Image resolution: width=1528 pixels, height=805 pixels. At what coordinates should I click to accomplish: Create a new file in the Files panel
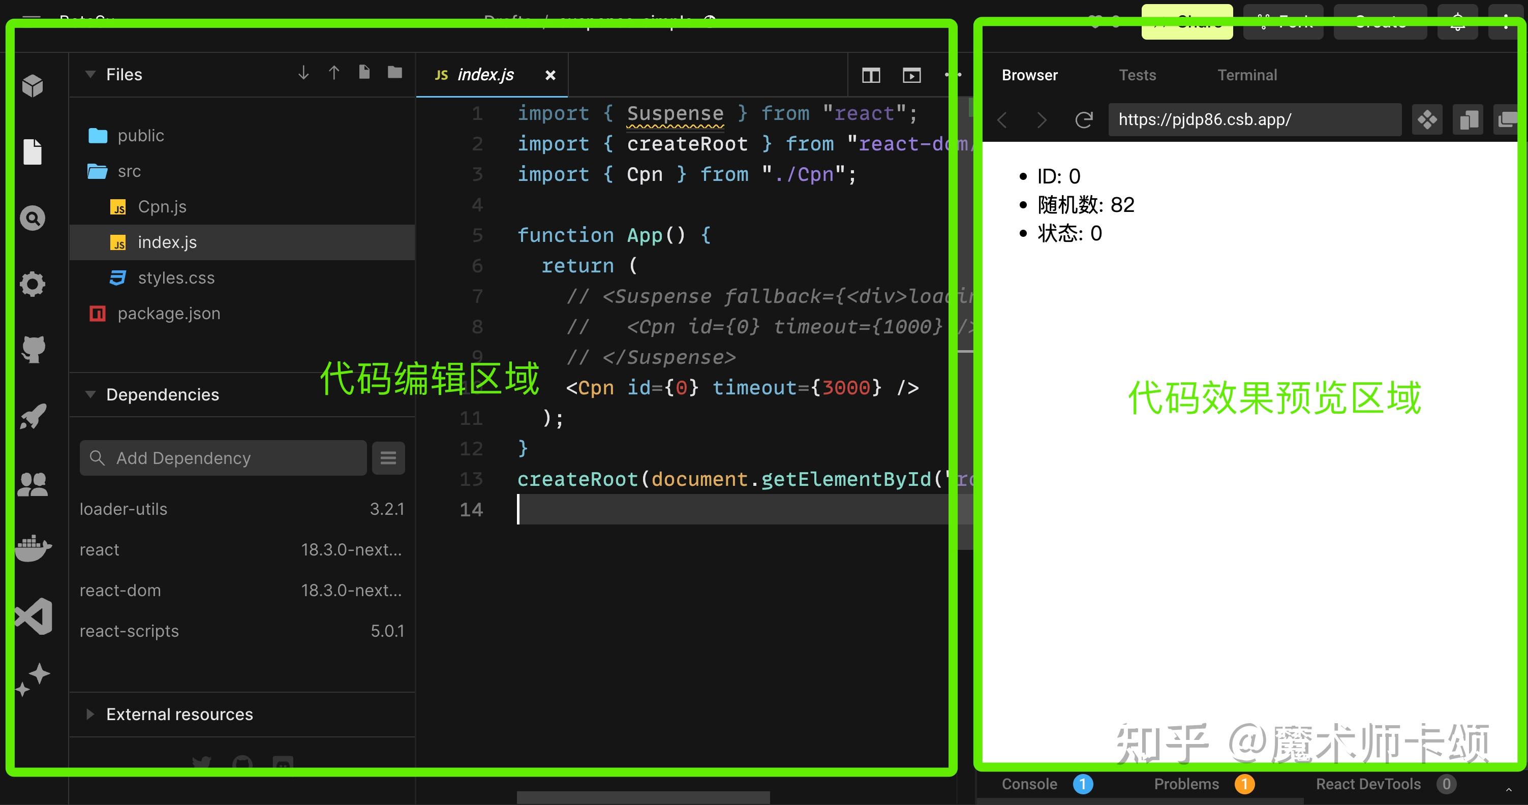point(363,72)
